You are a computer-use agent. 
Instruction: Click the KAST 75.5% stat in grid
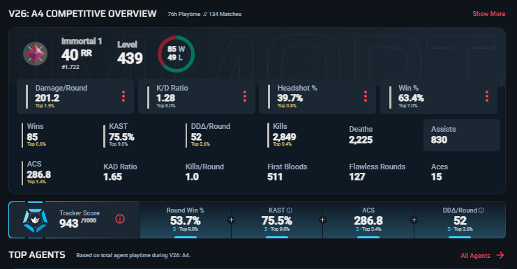click(119, 135)
